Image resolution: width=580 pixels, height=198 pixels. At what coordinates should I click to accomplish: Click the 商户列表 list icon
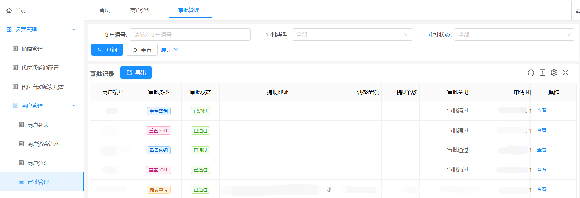21,125
